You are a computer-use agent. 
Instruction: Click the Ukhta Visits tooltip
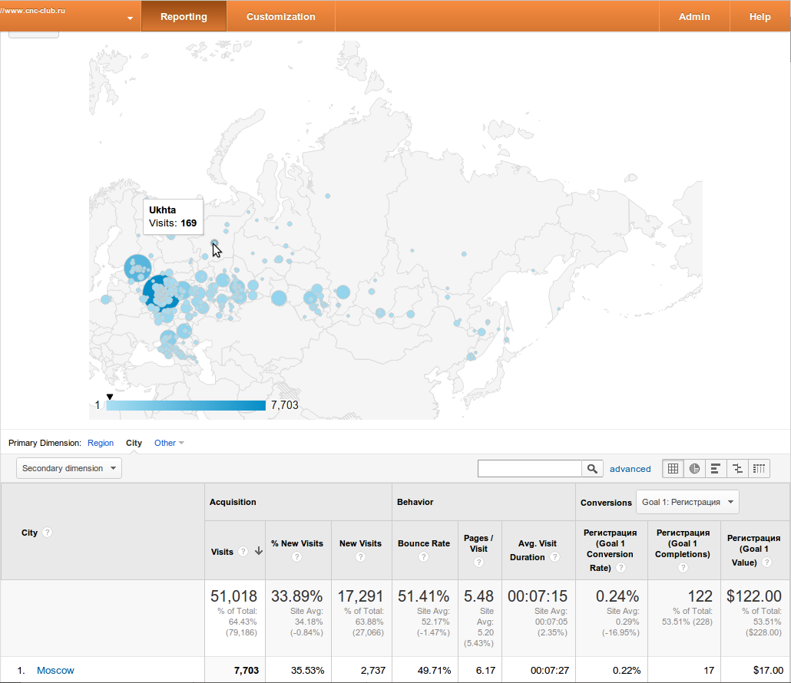click(x=173, y=216)
